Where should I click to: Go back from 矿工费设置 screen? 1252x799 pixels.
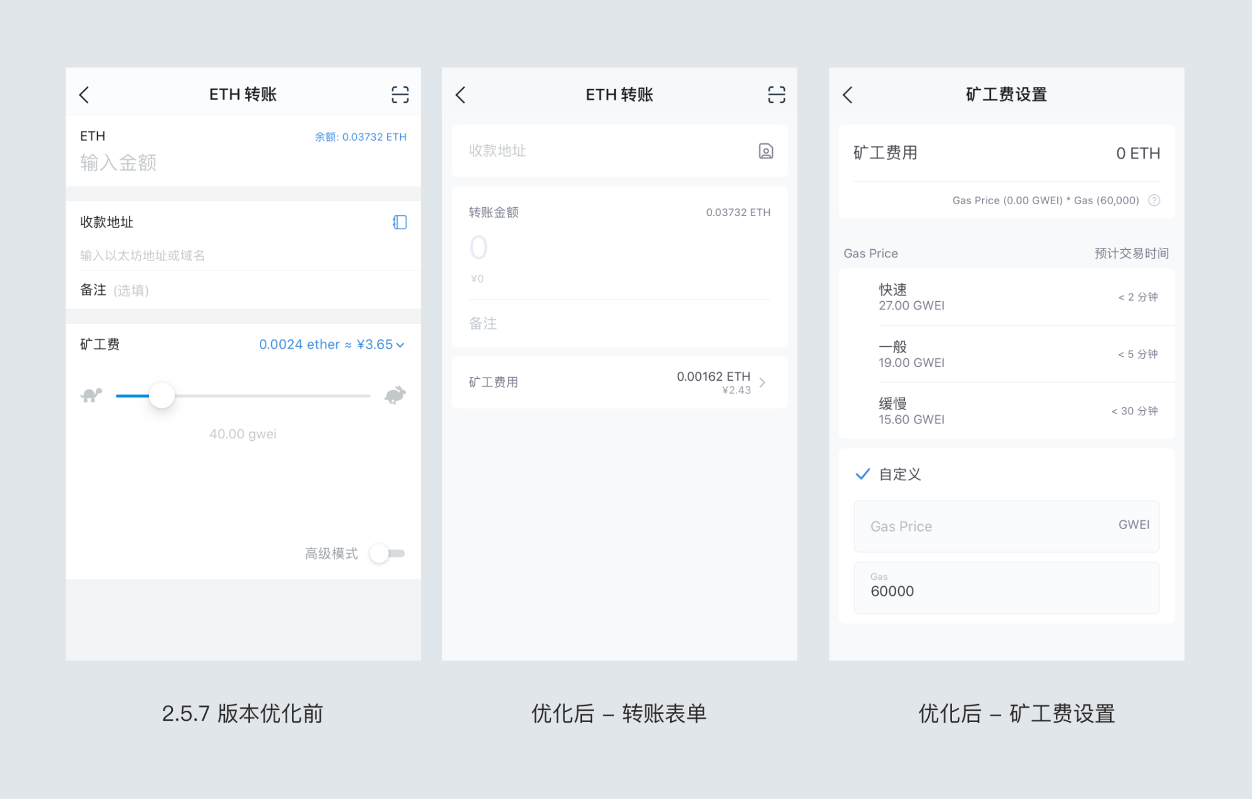click(x=847, y=95)
